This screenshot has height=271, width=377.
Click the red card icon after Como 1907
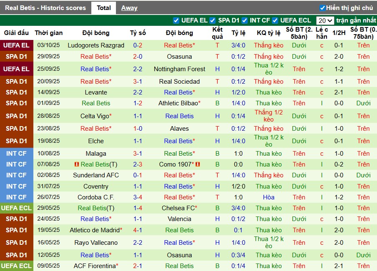coord(198,164)
